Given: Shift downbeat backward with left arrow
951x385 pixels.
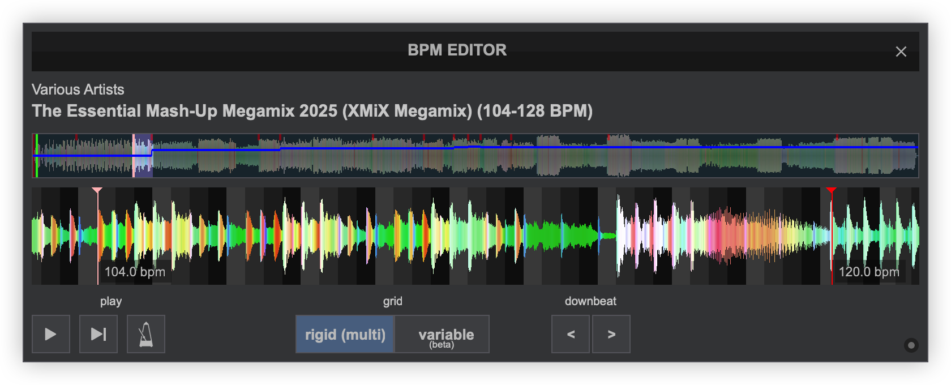Looking at the screenshot, I should tap(571, 334).
